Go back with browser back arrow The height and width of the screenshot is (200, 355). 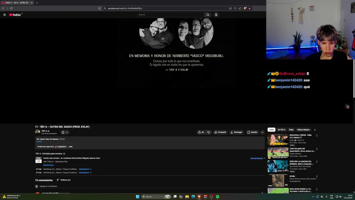(3, 8)
